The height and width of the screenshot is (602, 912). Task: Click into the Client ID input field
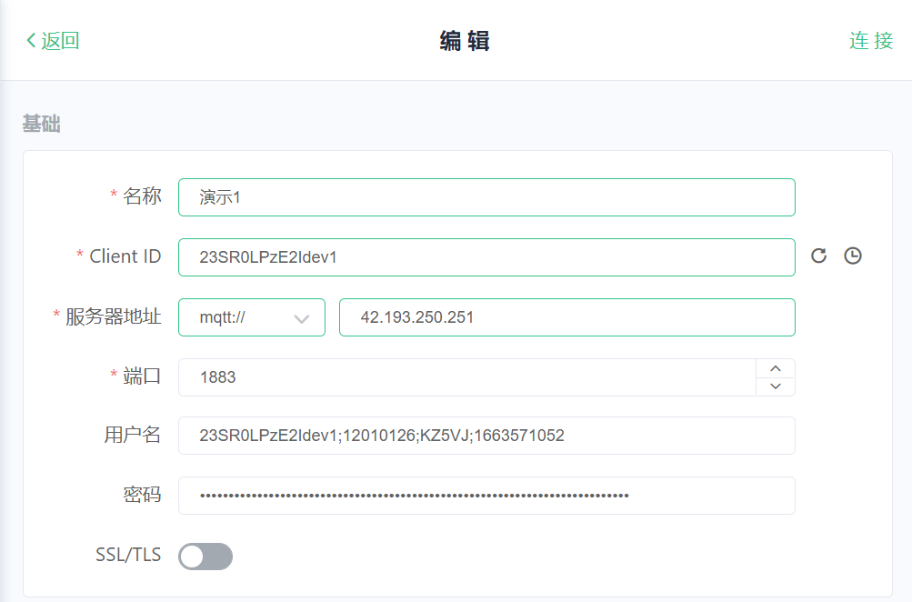click(x=486, y=257)
